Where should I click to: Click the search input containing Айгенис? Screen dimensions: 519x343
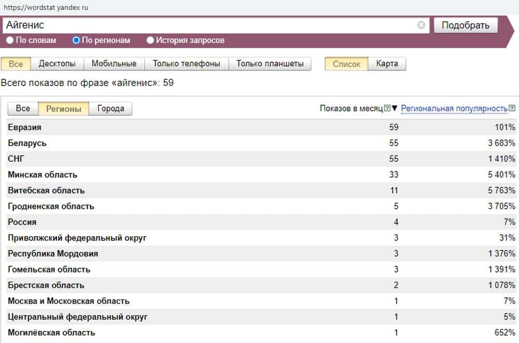click(208, 25)
